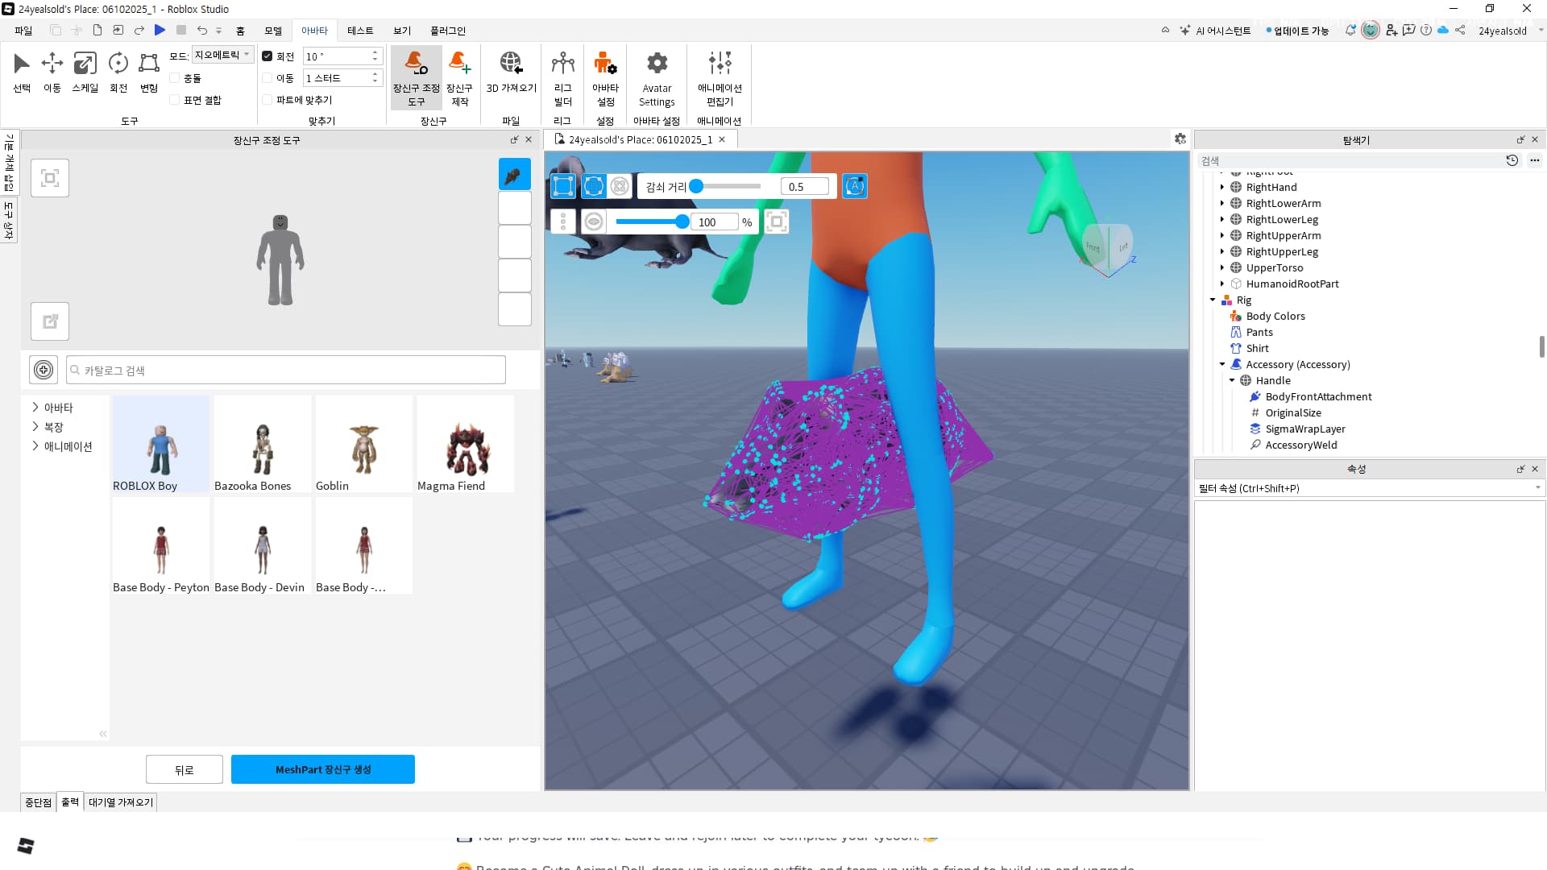Screen dimensions: 1547x870
Task: Click the Stop button in top toolbar
Action: click(x=181, y=30)
